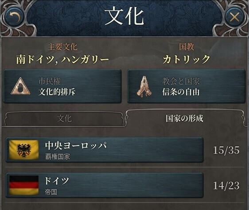Close the 文化 panel with X icon
249x210 pixels.
pyautogui.click(x=234, y=17)
